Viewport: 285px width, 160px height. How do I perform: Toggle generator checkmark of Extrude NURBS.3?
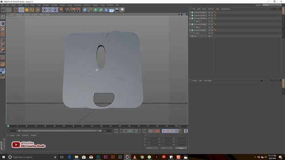[212, 16]
